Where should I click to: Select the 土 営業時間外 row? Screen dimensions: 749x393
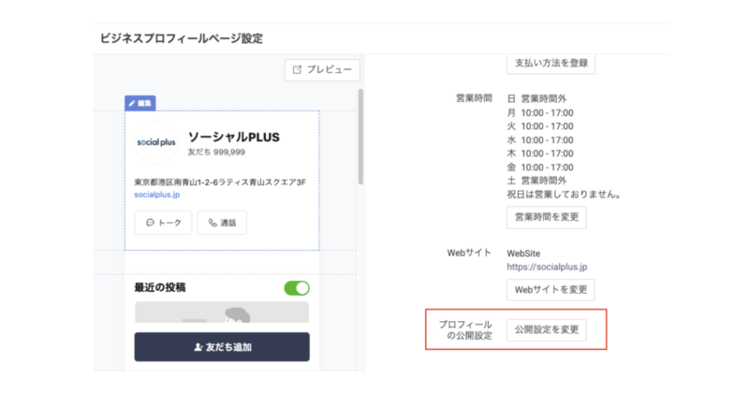(x=536, y=181)
